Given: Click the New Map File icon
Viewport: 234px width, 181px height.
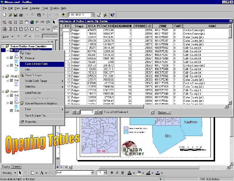Looking at the screenshot, I should point(5,15).
